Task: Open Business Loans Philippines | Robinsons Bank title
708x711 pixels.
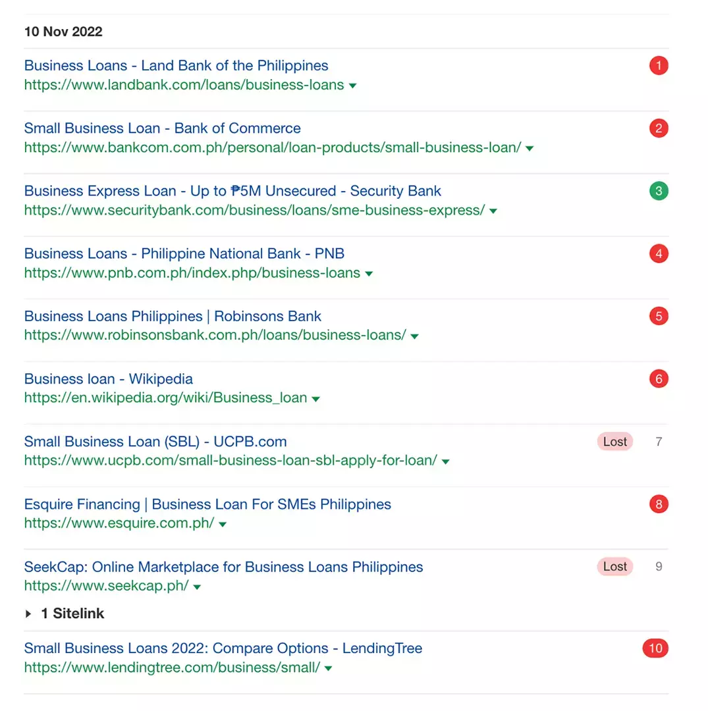Action: coord(173,316)
